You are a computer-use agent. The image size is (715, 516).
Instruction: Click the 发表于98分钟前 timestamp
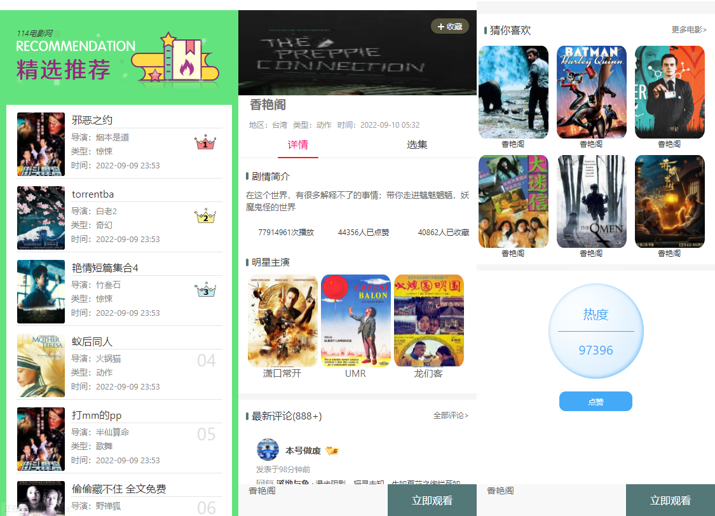tap(283, 470)
